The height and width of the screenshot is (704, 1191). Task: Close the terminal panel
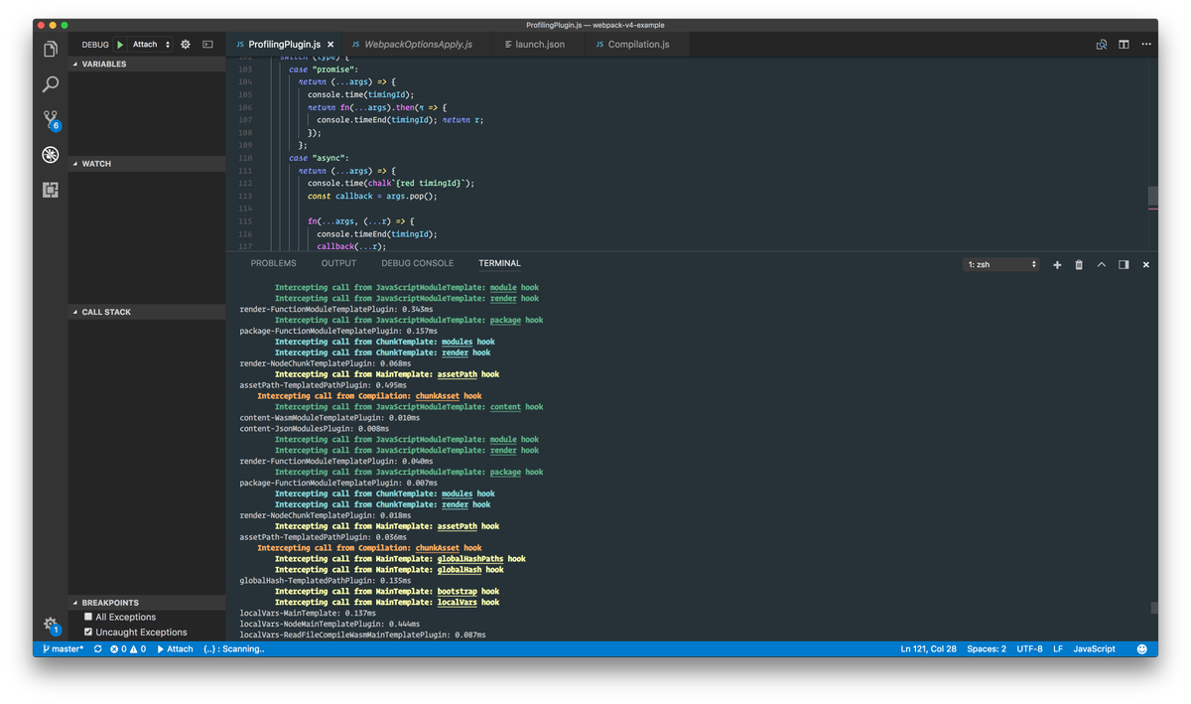tap(1146, 264)
